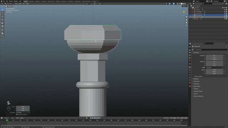Open the View Layer properties tab
Screen dimensions: 228x128
[x=190, y=55]
